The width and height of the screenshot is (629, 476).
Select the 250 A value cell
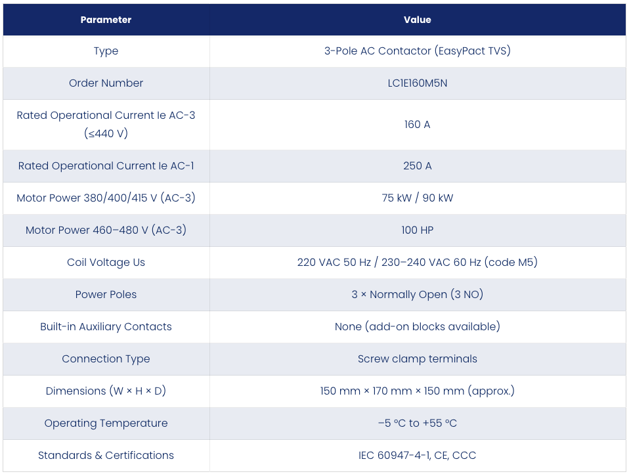(417, 166)
